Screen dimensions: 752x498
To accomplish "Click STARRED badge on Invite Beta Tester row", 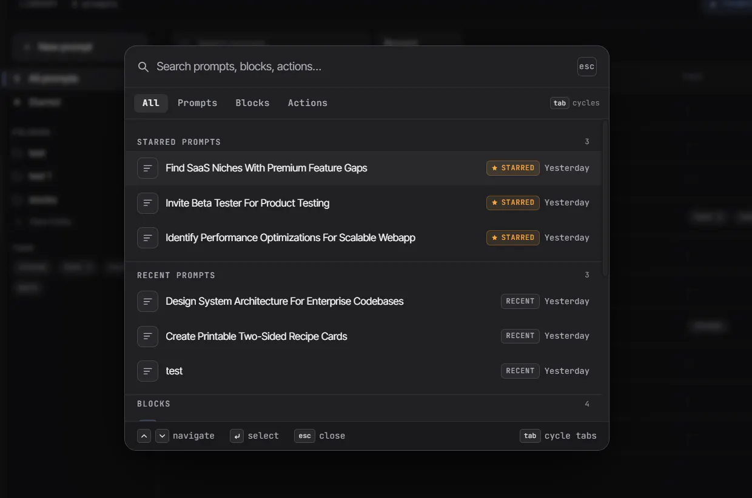I will [513, 202].
